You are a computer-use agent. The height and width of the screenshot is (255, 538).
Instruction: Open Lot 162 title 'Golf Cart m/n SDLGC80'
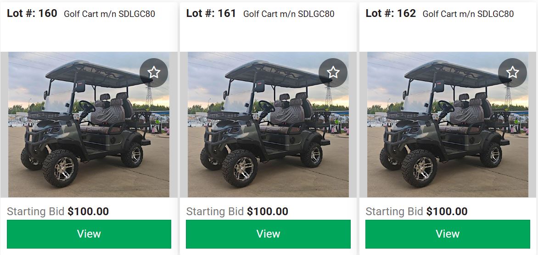(x=468, y=14)
